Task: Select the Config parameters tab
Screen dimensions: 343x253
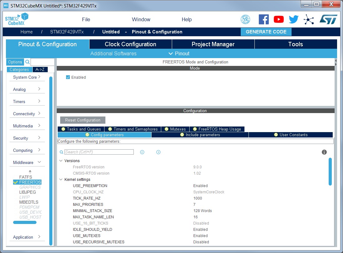Action: [104, 135]
